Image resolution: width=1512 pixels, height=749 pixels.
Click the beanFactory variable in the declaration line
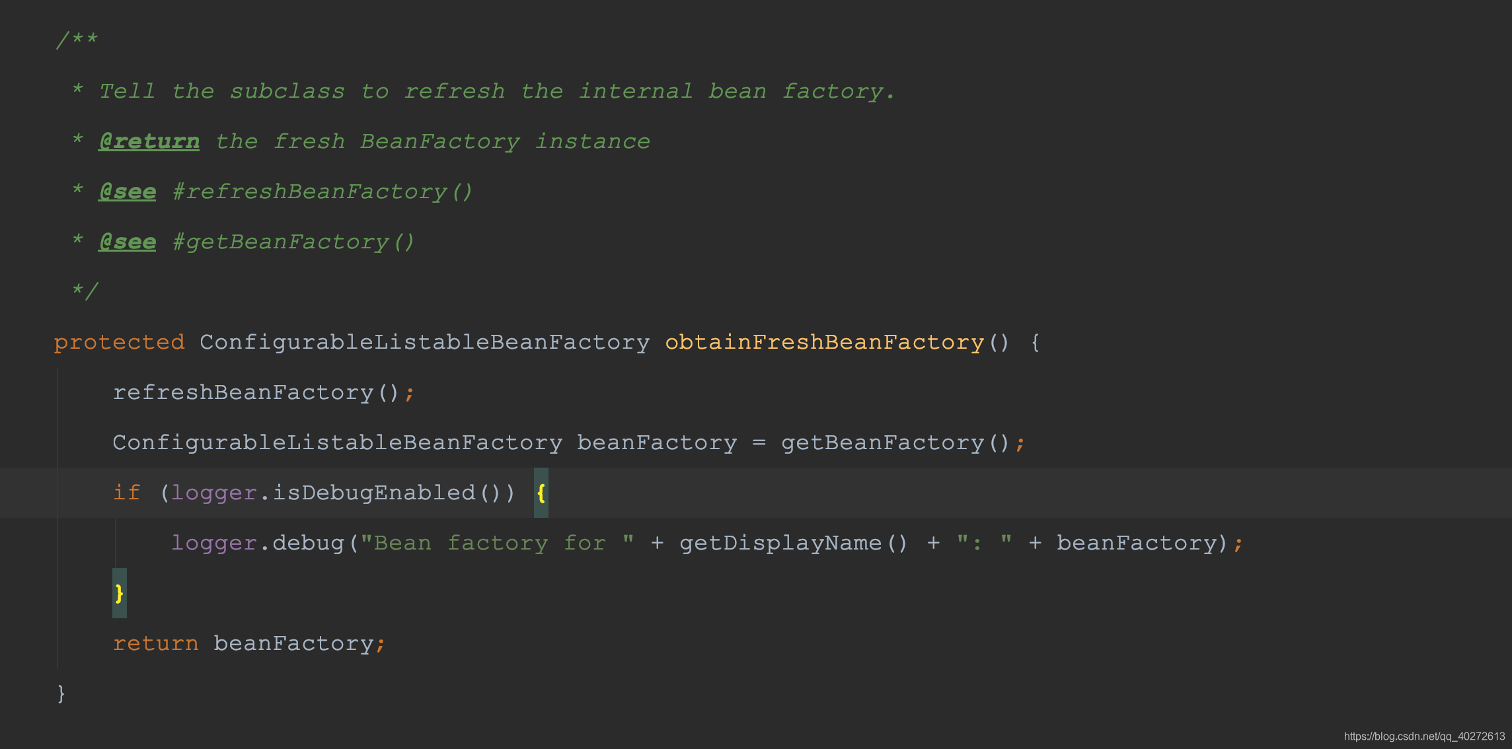tap(657, 443)
